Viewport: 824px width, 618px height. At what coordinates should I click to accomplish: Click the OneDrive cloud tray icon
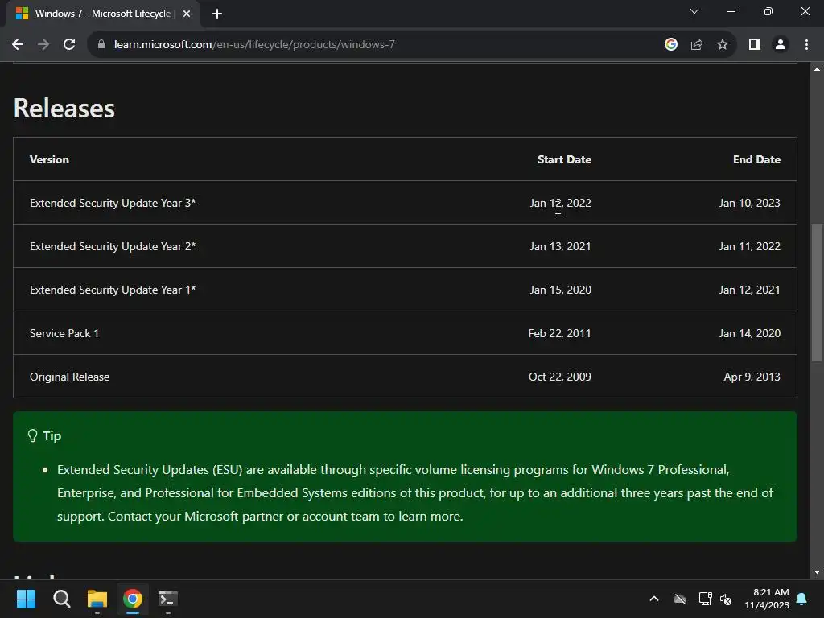point(679,599)
